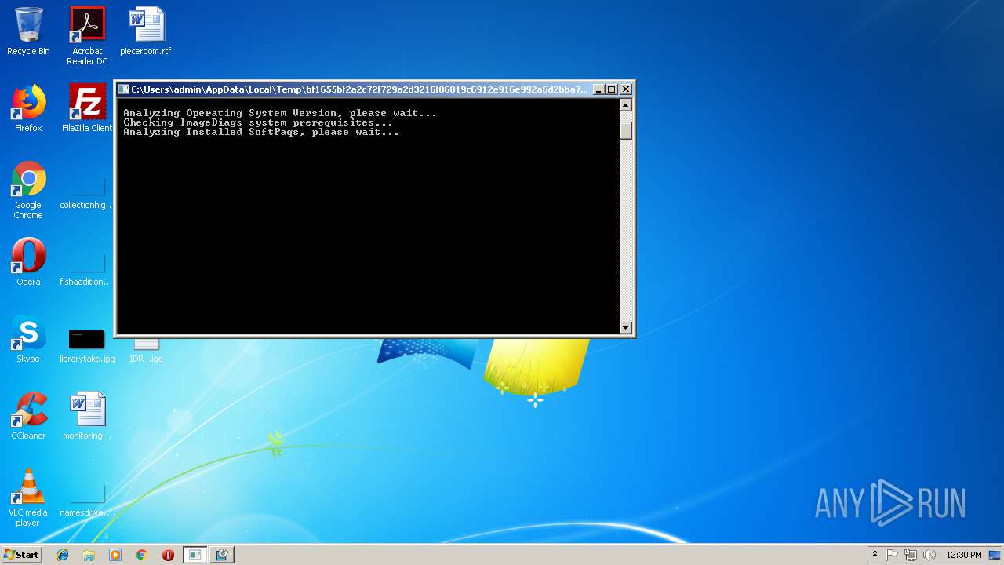Maximize the console window

pos(612,89)
